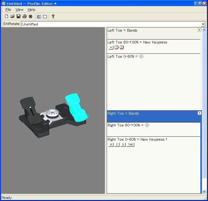
Task: Click the TAB key icon
Action: [130, 145]
